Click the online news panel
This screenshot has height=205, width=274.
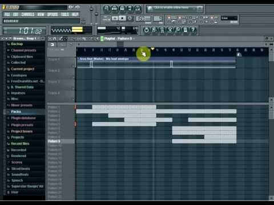tap(175, 9)
